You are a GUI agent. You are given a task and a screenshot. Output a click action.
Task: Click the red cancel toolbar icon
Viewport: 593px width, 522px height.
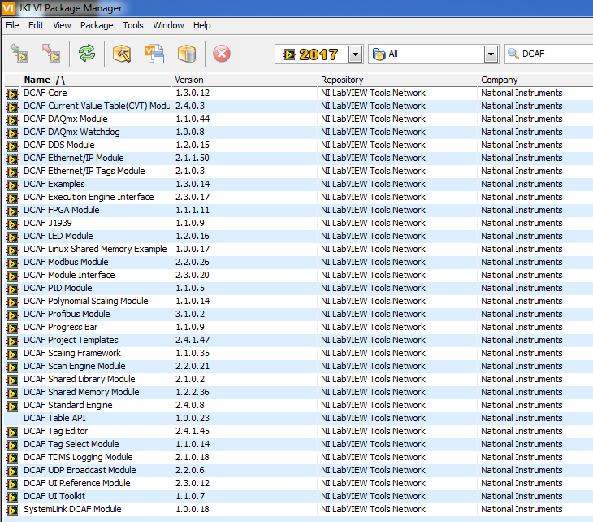coord(222,54)
